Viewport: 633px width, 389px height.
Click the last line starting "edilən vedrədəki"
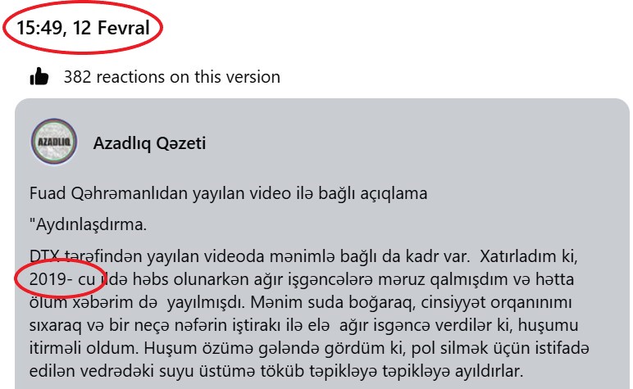point(276,371)
